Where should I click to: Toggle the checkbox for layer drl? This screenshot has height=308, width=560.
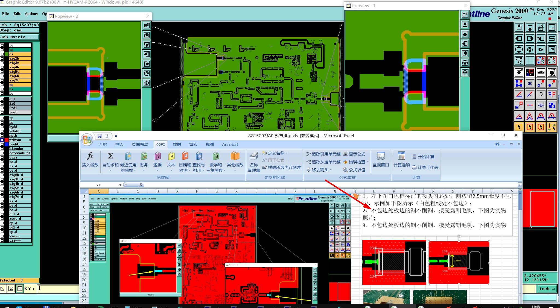point(2,99)
